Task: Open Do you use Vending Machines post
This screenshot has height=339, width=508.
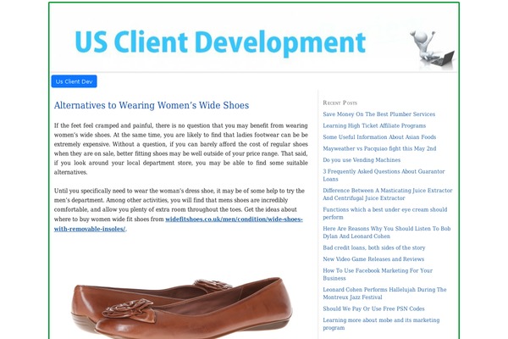Action: click(x=362, y=160)
